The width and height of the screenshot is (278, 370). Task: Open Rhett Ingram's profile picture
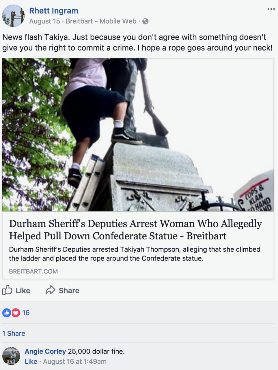pyautogui.click(x=13, y=16)
